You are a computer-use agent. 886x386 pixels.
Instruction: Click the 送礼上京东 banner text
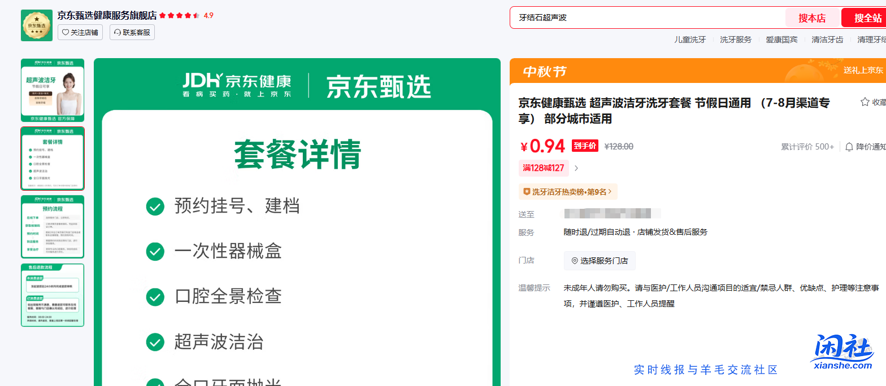coord(863,71)
